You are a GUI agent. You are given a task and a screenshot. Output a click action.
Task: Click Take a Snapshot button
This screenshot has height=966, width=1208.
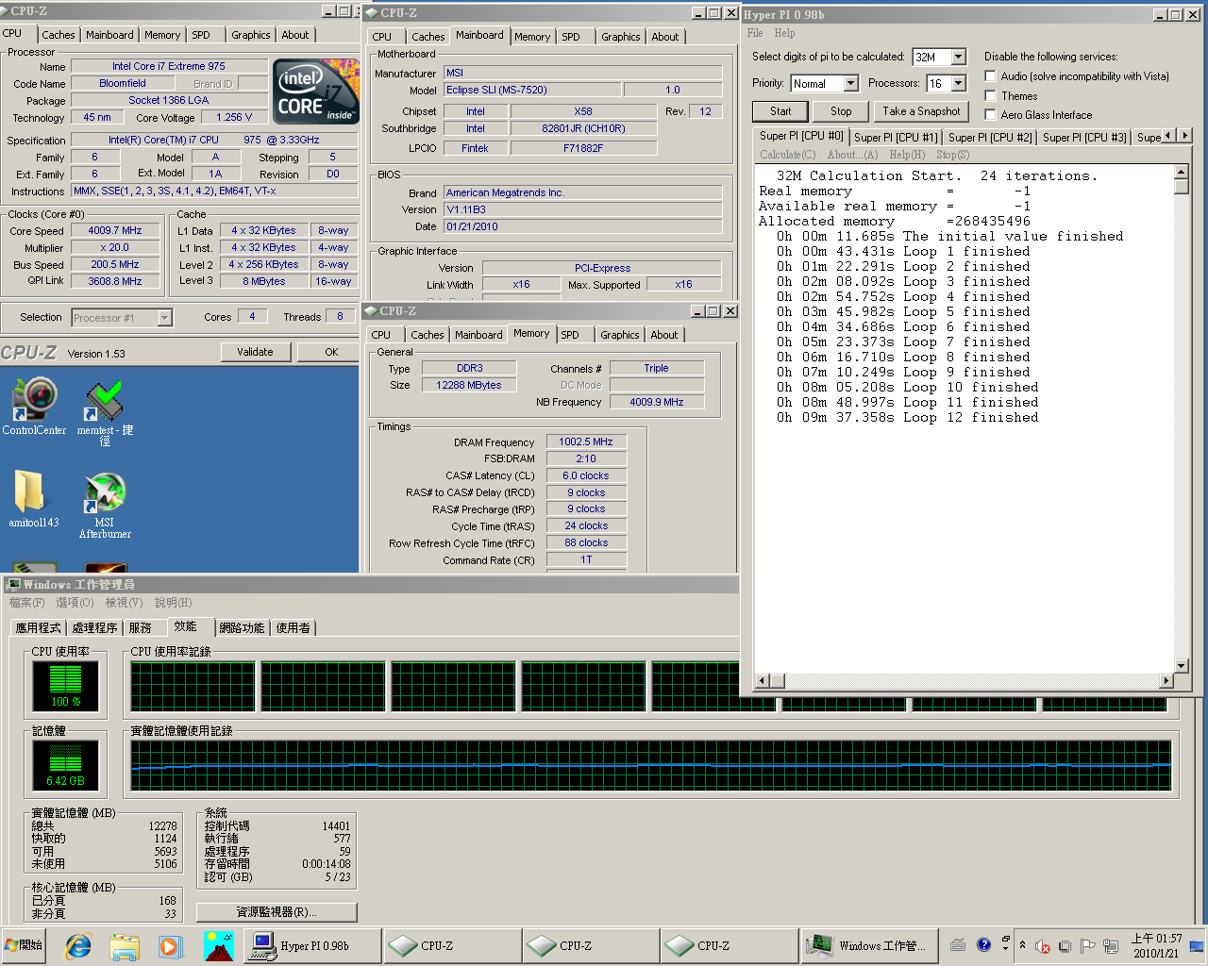coord(921,111)
